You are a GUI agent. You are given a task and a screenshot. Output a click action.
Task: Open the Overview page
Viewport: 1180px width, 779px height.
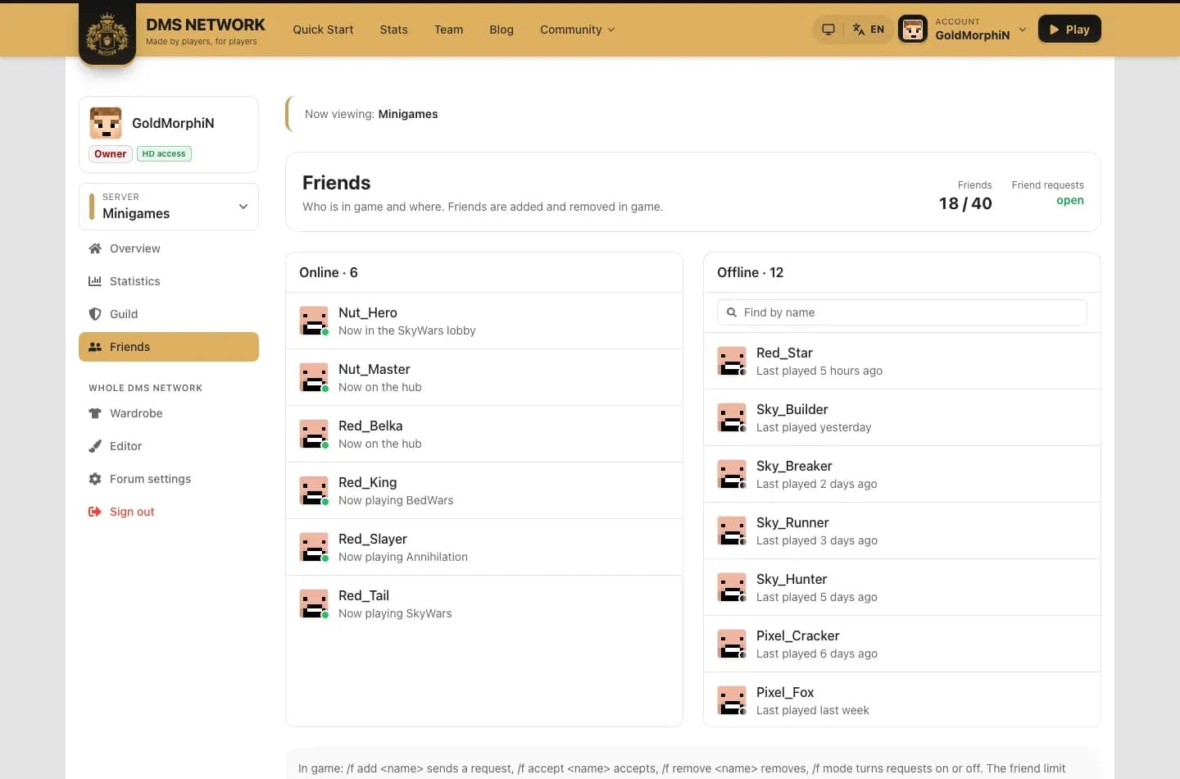(169, 248)
